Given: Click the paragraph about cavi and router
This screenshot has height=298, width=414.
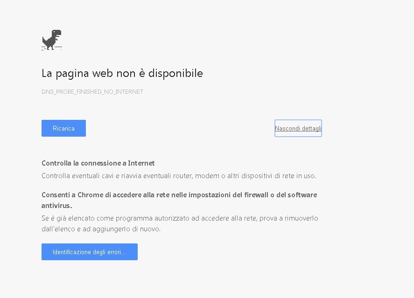Looking at the screenshot, I should tap(179, 176).
